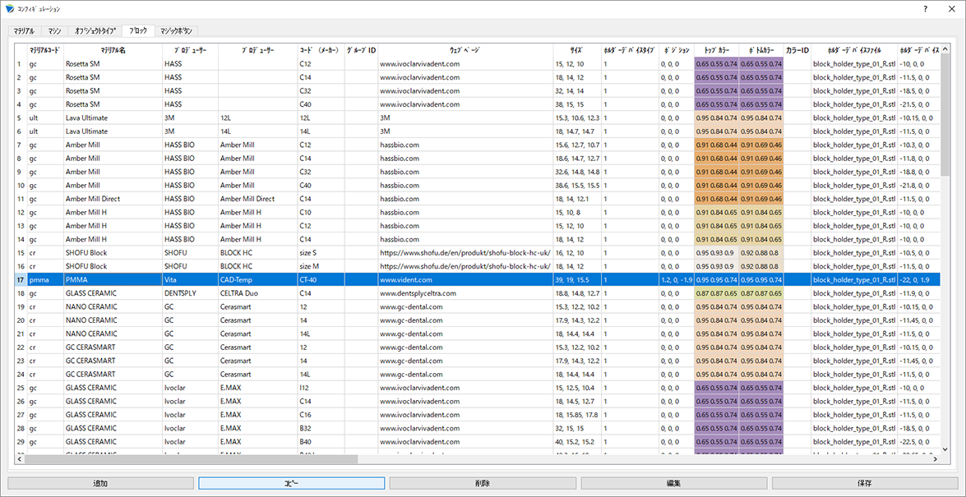Screen dimensions: 966x497
Task: Click the コピー button
Action: click(291, 483)
